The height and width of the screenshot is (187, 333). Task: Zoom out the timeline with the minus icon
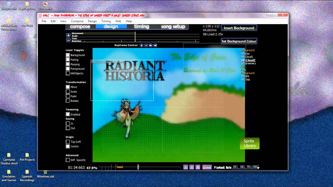click(68, 40)
